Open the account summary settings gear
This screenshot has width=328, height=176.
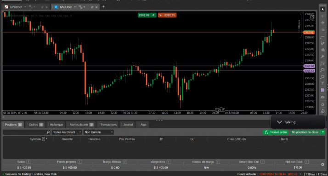tap(322, 165)
